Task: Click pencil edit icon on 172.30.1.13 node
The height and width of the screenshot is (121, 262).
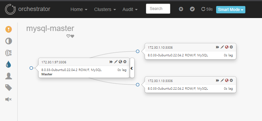Action: [x=222, y=80]
